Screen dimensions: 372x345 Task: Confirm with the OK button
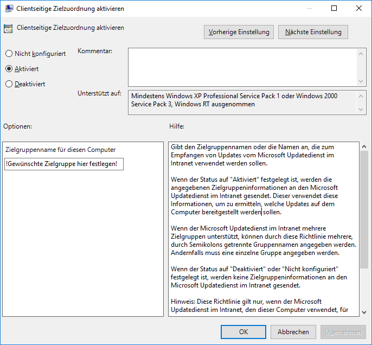[243, 332]
